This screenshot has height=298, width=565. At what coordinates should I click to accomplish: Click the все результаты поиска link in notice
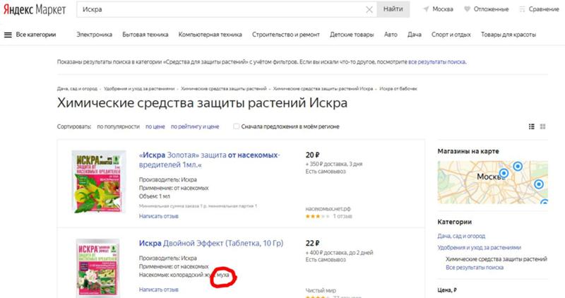tap(436, 62)
